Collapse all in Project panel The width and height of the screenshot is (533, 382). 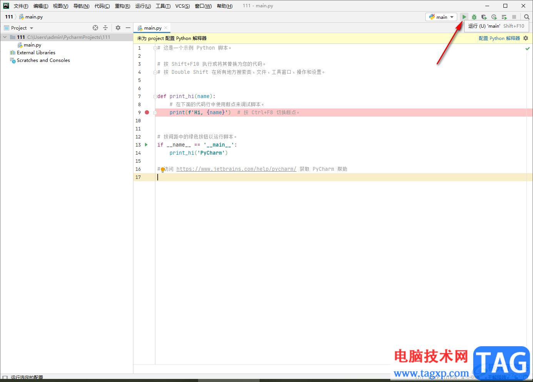[105, 28]
